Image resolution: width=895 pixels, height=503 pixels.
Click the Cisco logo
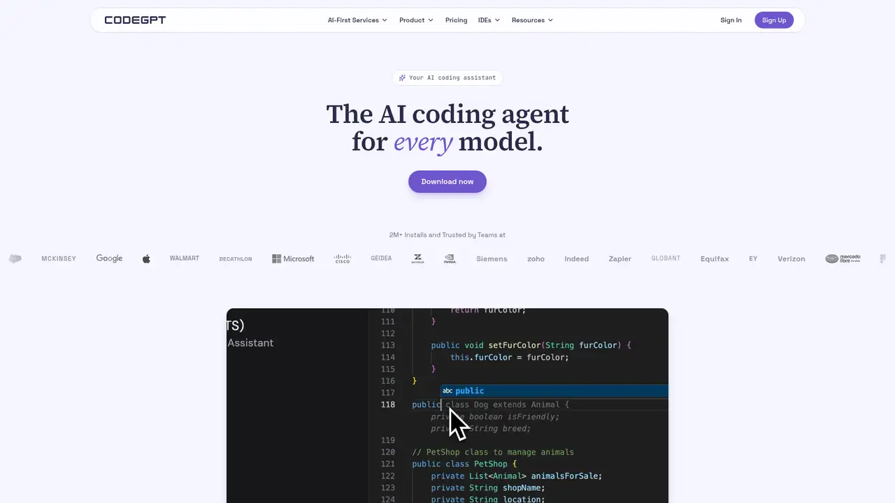342,258
